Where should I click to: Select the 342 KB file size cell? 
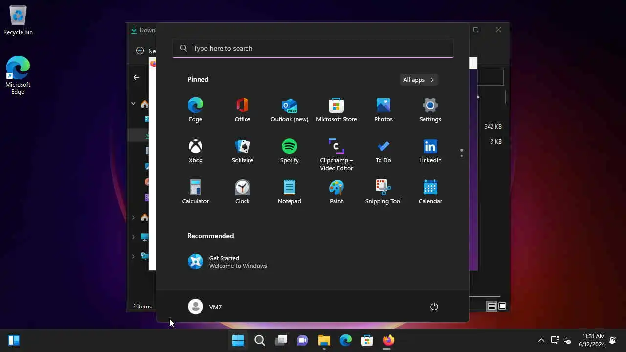click(493, 127)
